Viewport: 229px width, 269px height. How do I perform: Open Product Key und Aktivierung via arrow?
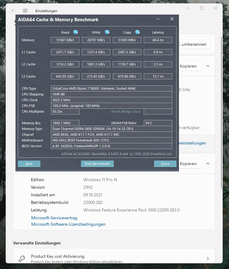click(x=208, y=258)
